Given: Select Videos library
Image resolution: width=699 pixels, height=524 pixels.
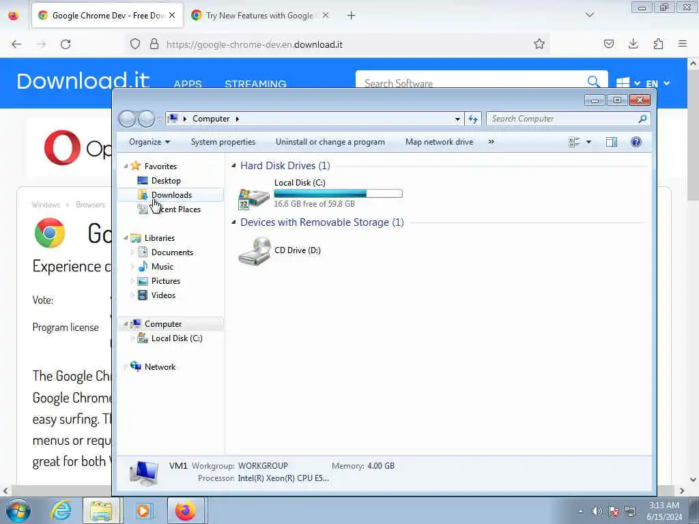Looking at the screenshot, I should point(163,295).
